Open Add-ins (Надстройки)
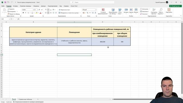Screen dimensions: 183x103 (169, 11)
